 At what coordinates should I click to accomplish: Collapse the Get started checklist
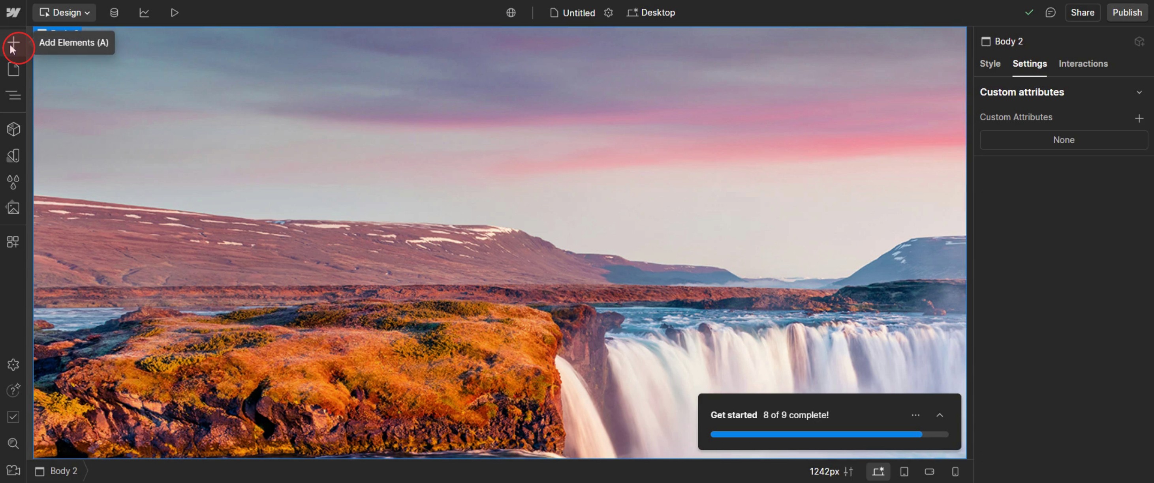(940, 415)
